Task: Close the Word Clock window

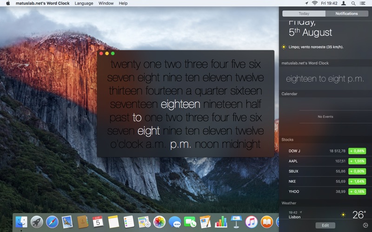Action: point(101,53)
